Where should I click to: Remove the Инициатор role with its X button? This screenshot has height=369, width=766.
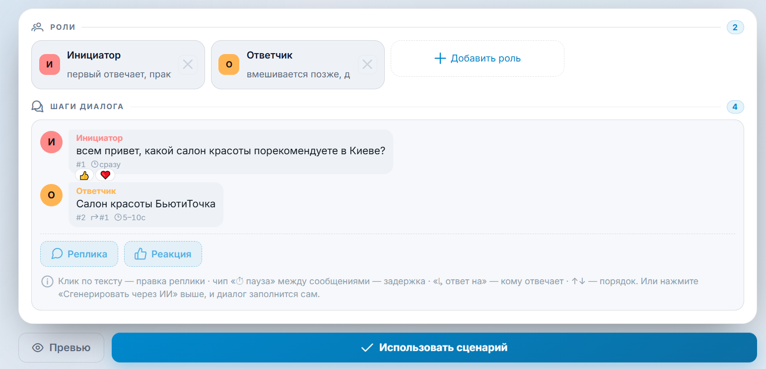pos(188,64)
